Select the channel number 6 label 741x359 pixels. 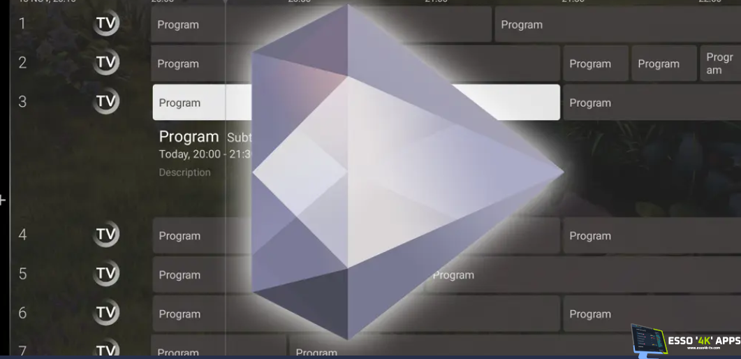(x=22, y=314)
